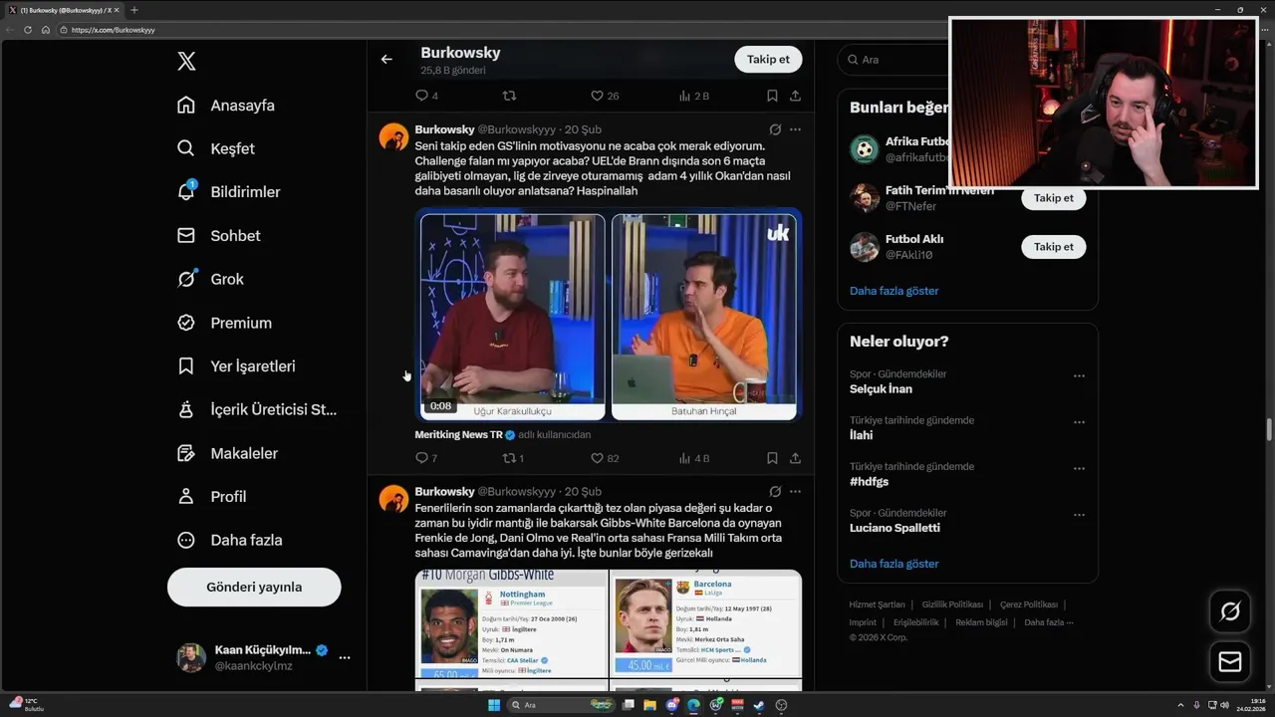Click Daha fazla göster under suggestions
The height and width of the screenshot is (717, 1275).
coord(894,291)
